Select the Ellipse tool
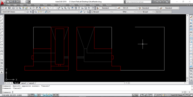Image resolution: width=193 pixels, height=97 pixels. 2,45
